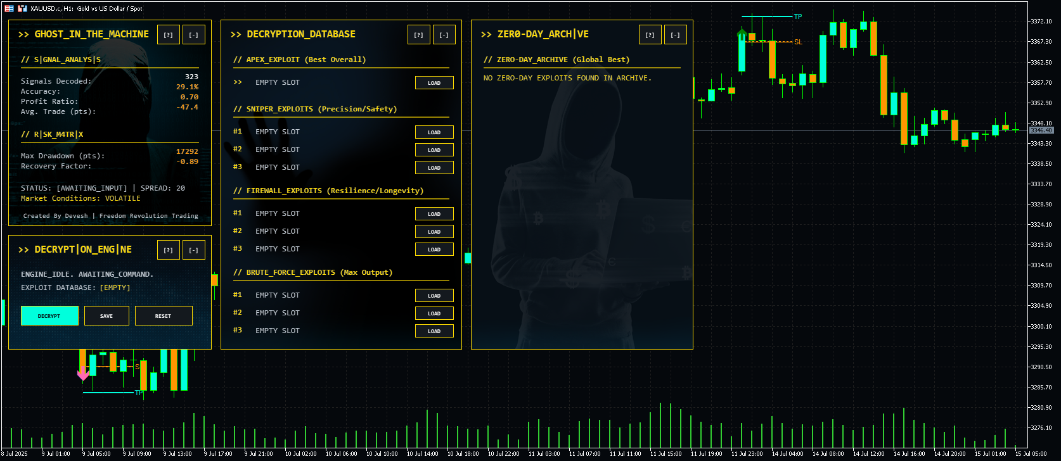The width and height of the screenshot is (1061, 461).
Task: Click the Profit Ratio value 0.70
Action: (189, 97)
